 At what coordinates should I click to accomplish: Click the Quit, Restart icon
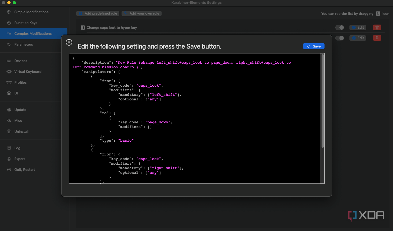(x=9, y=169)
